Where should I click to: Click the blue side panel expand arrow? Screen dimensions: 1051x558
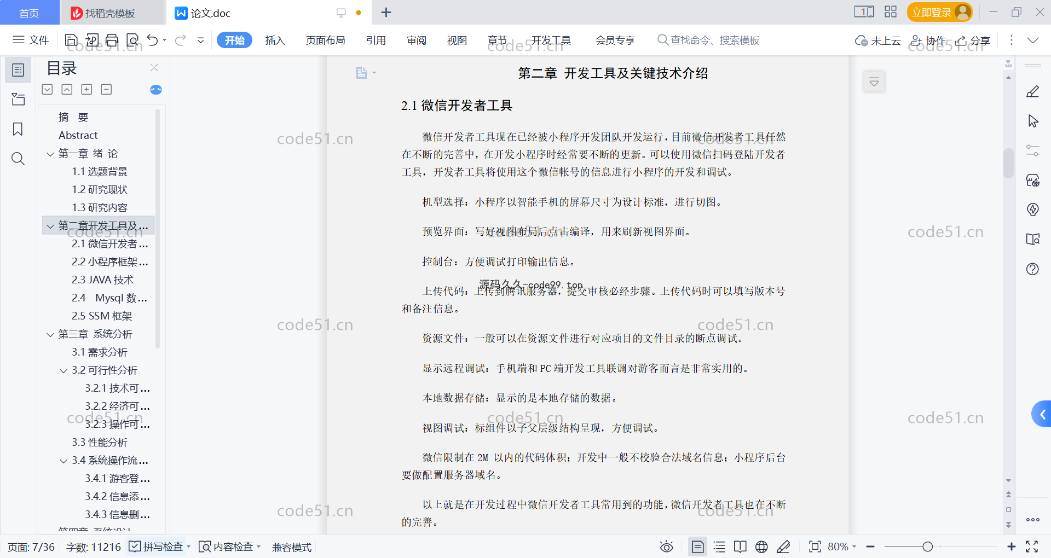coord(1042,414)
